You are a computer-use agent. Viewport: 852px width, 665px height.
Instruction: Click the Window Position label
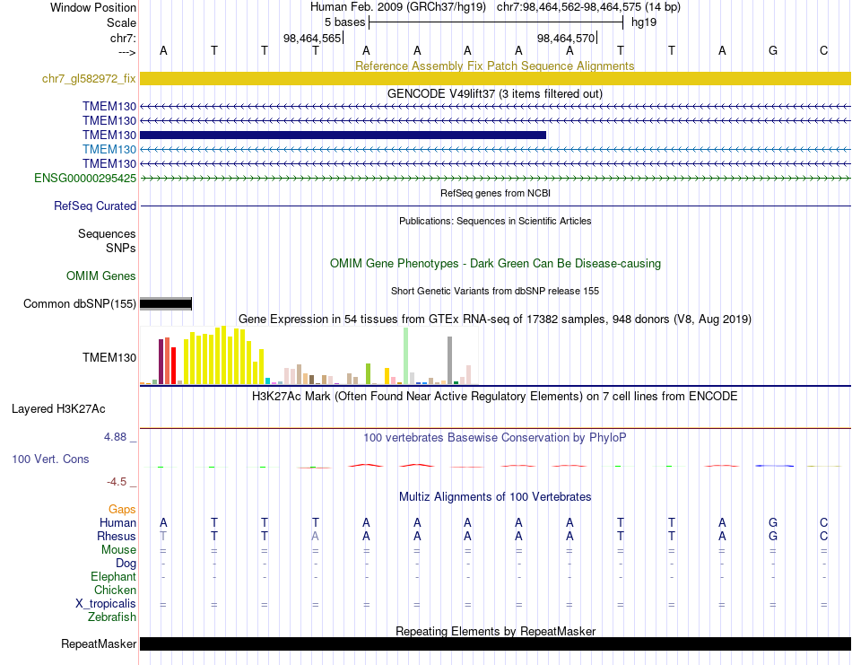93,7
